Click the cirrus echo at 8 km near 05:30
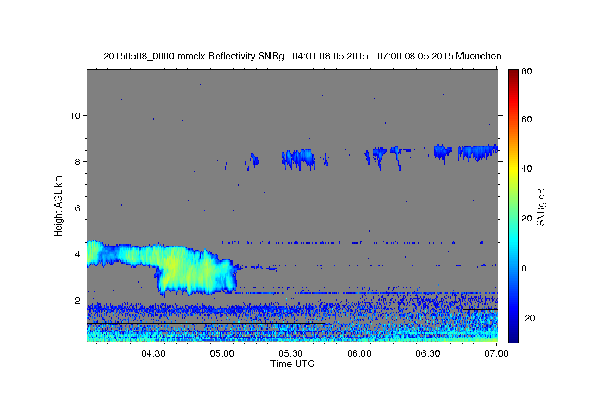 click(298, 159)
